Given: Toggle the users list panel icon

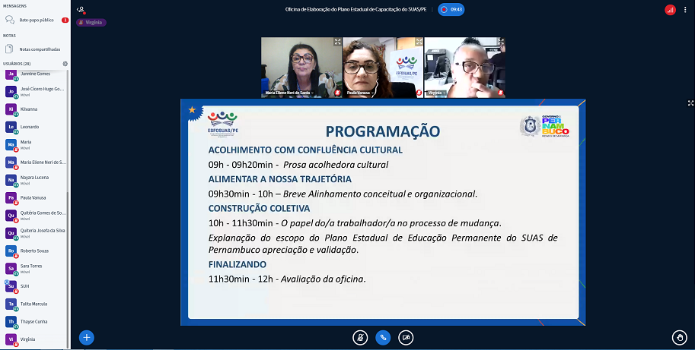Looking at the screenshot, I should click(81, 10).
